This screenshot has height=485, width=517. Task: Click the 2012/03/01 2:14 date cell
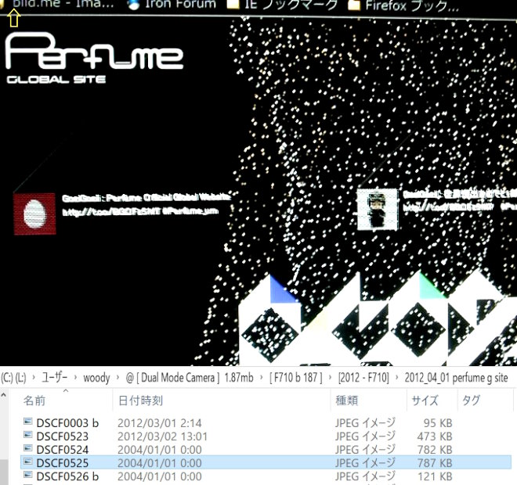pos(160,423)
